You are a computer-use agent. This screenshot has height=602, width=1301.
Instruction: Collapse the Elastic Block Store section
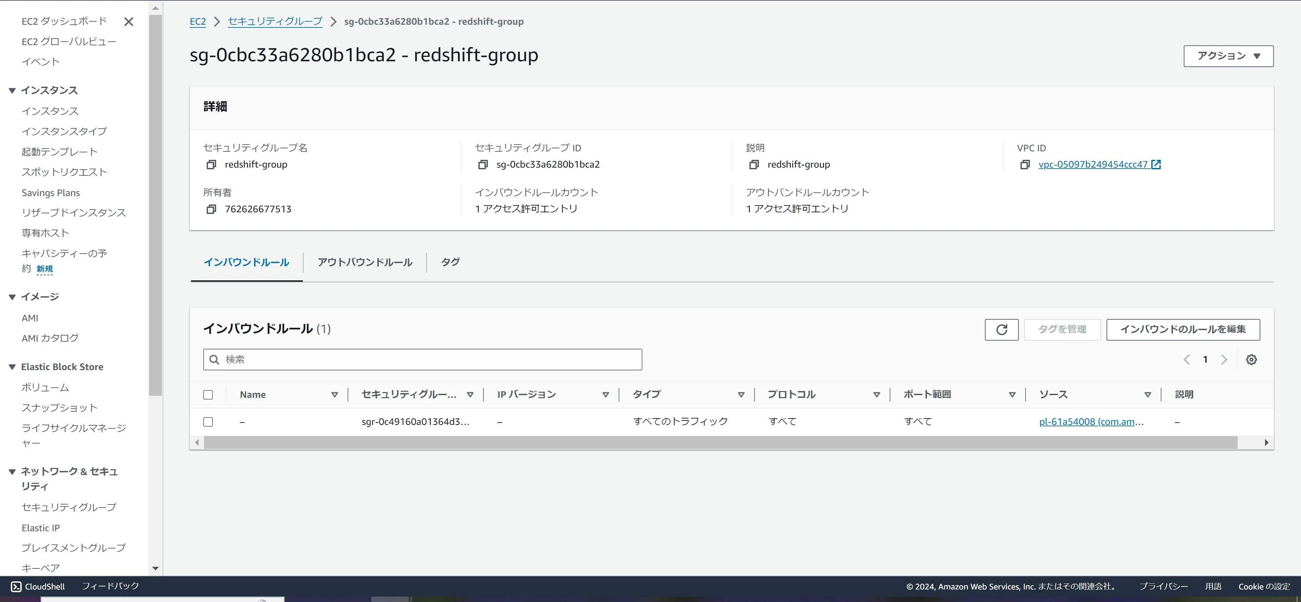tap(12, 367)
